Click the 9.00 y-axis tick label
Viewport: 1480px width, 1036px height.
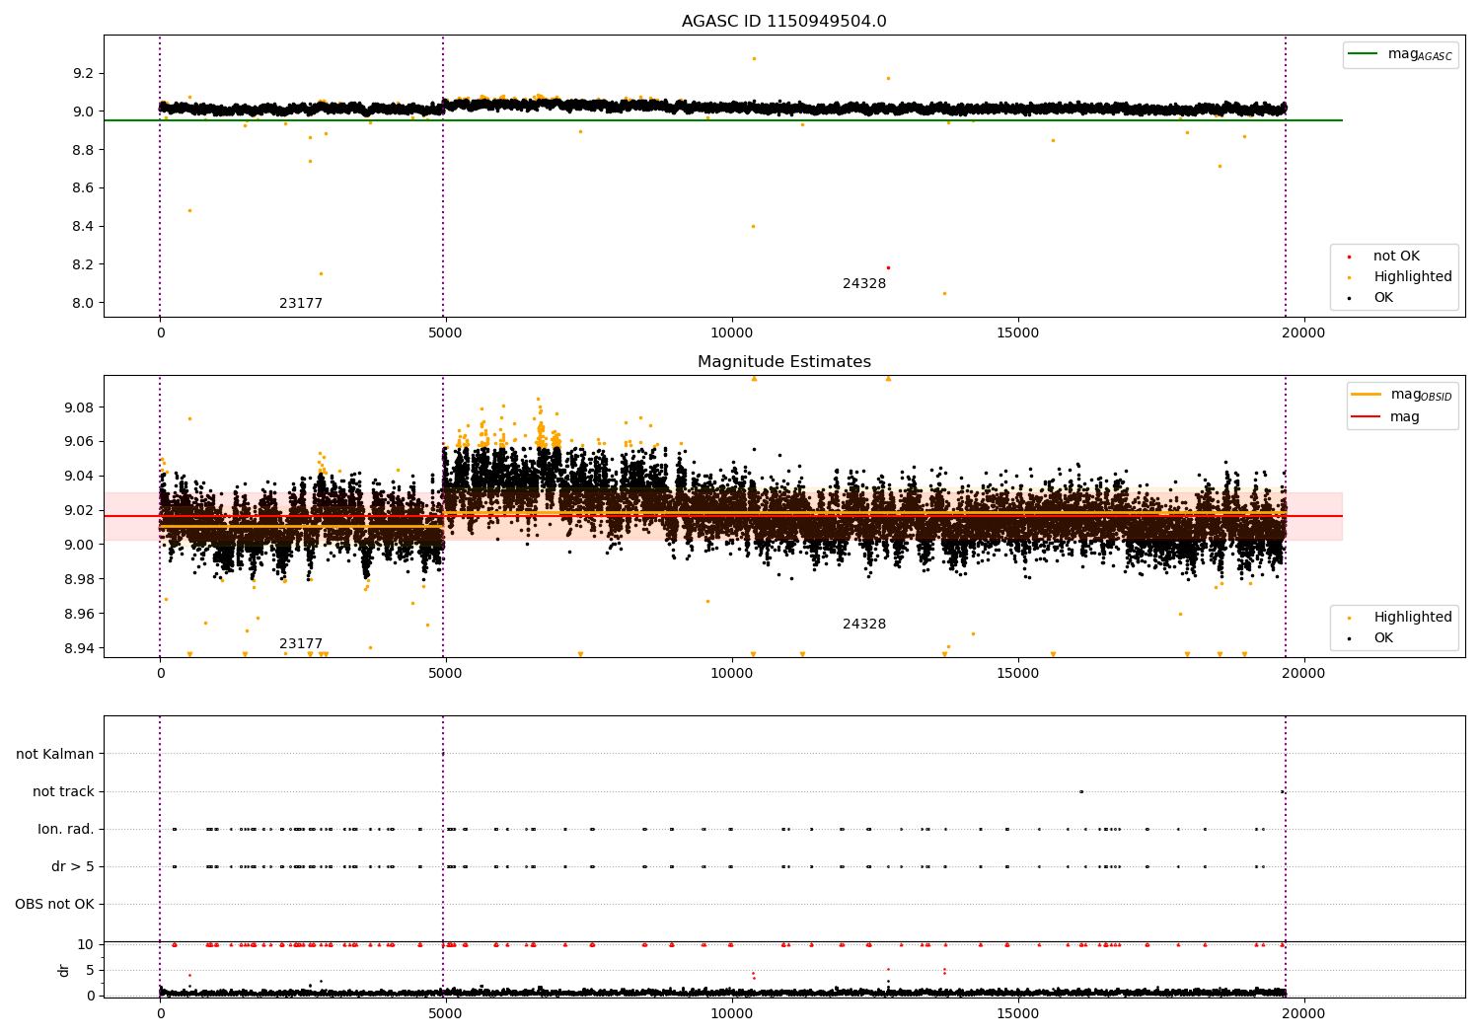pos(80,545)
